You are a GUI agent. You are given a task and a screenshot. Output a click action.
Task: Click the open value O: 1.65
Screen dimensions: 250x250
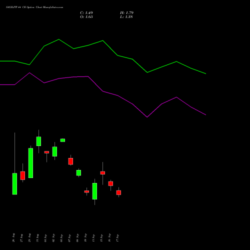tap(86, 17)
